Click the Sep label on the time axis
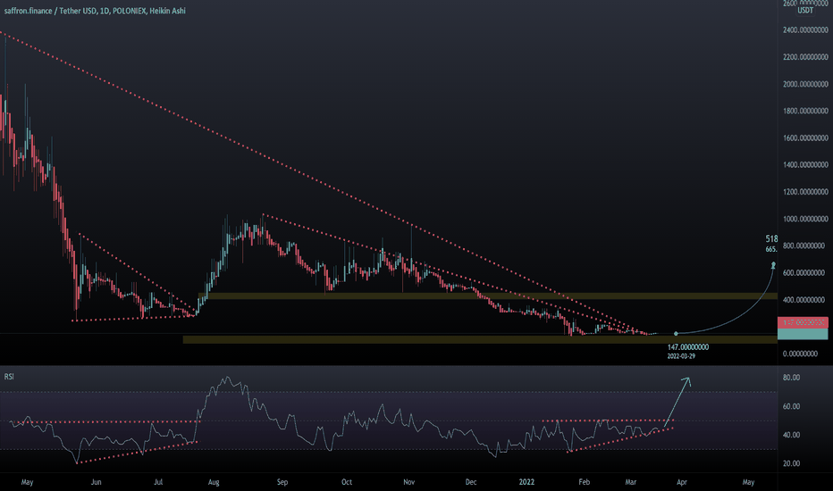Image resolution: width=833 pixels, height=491 pixels. (x=282, y=482)
